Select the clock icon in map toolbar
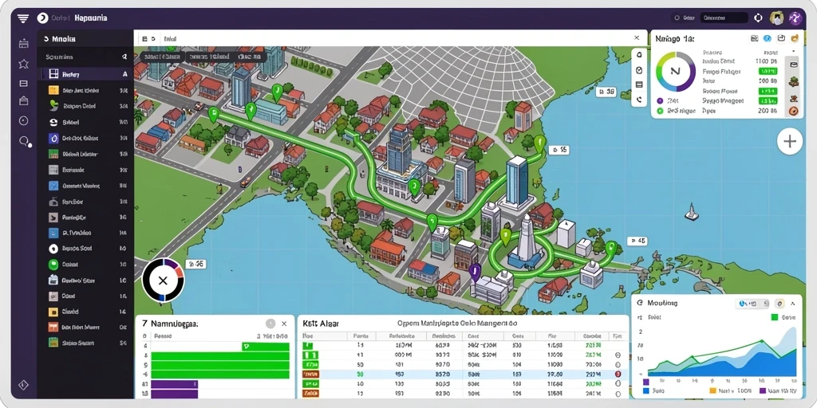 pyautogui.click(x=639, y=70)
